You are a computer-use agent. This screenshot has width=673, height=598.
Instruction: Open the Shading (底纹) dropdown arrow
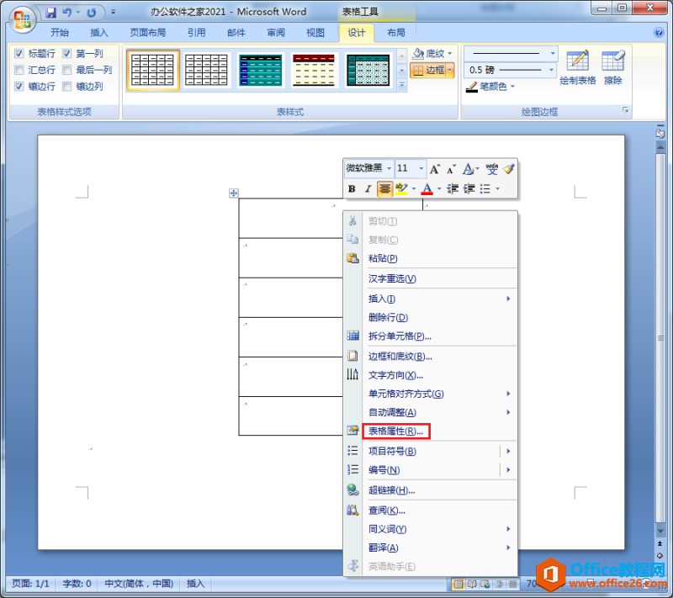click(450, 54)
